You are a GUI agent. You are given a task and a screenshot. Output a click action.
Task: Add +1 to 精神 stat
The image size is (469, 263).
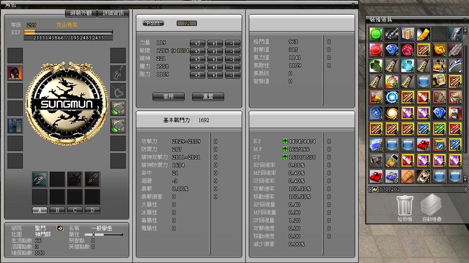tap(215, 59)
